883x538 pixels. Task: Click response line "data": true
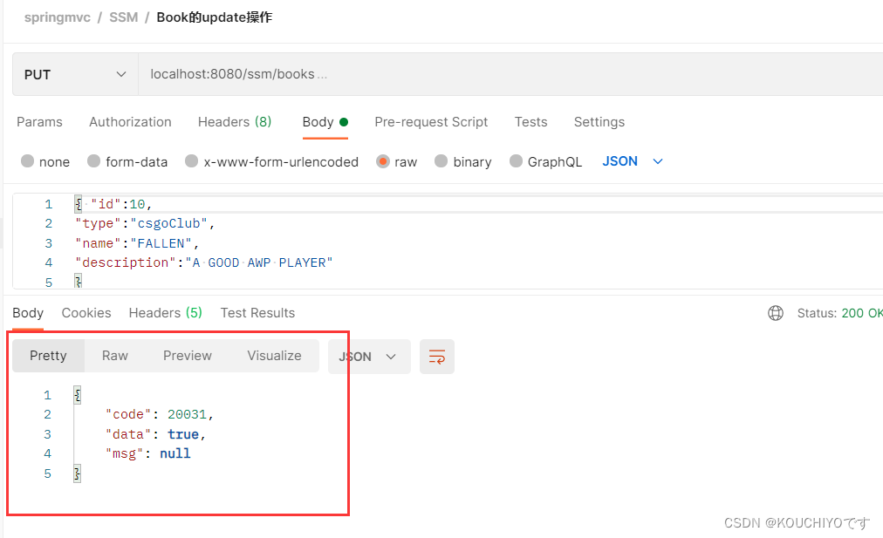(155, 434)
